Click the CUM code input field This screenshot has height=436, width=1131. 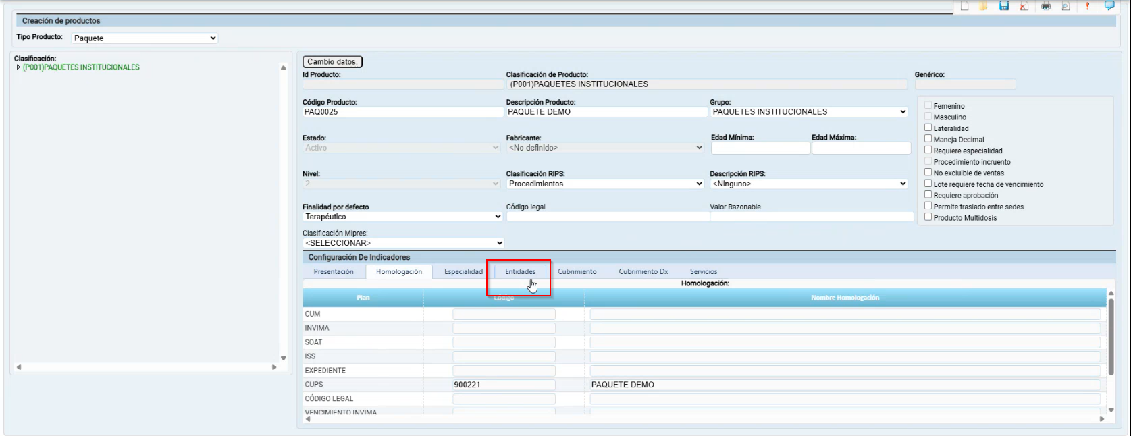point(504,314)
